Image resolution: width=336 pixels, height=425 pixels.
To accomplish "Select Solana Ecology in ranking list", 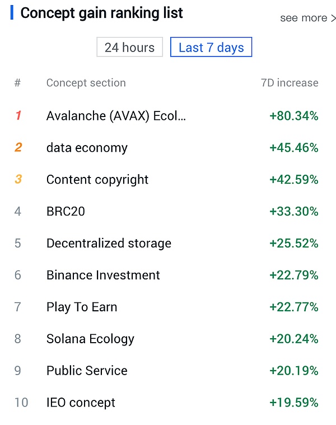I will pyautogui.click(x=90, y=339).
